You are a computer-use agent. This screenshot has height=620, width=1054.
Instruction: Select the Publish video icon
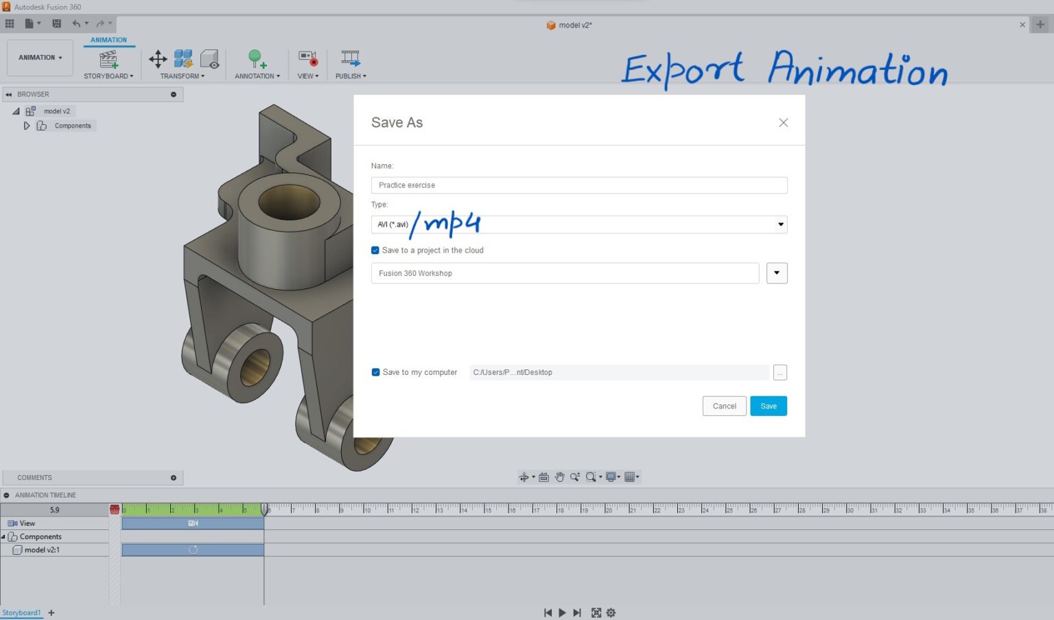(x=350, y=58)
